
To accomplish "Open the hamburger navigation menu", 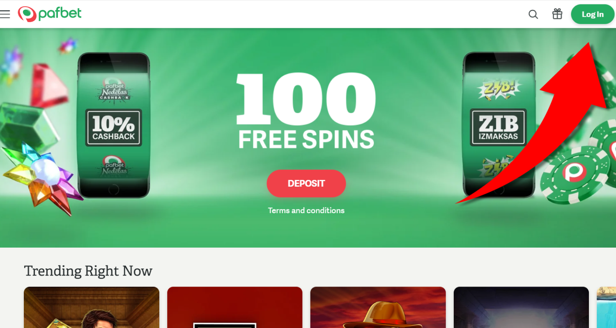I will pos(5,14).
